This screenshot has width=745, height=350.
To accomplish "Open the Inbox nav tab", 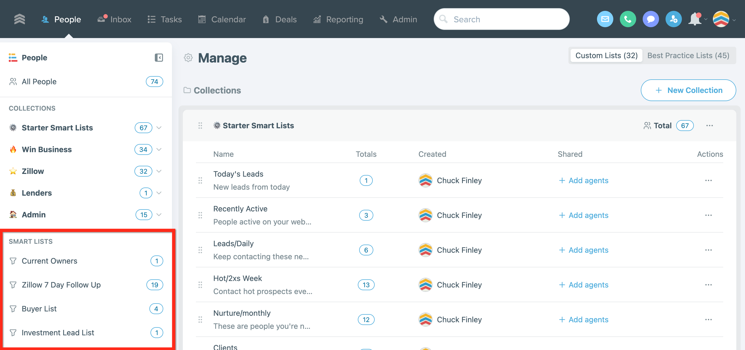I will click(115, 19).
